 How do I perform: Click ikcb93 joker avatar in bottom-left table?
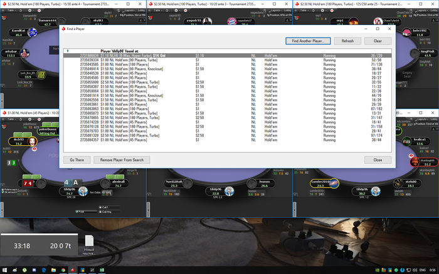pos(33,141)
